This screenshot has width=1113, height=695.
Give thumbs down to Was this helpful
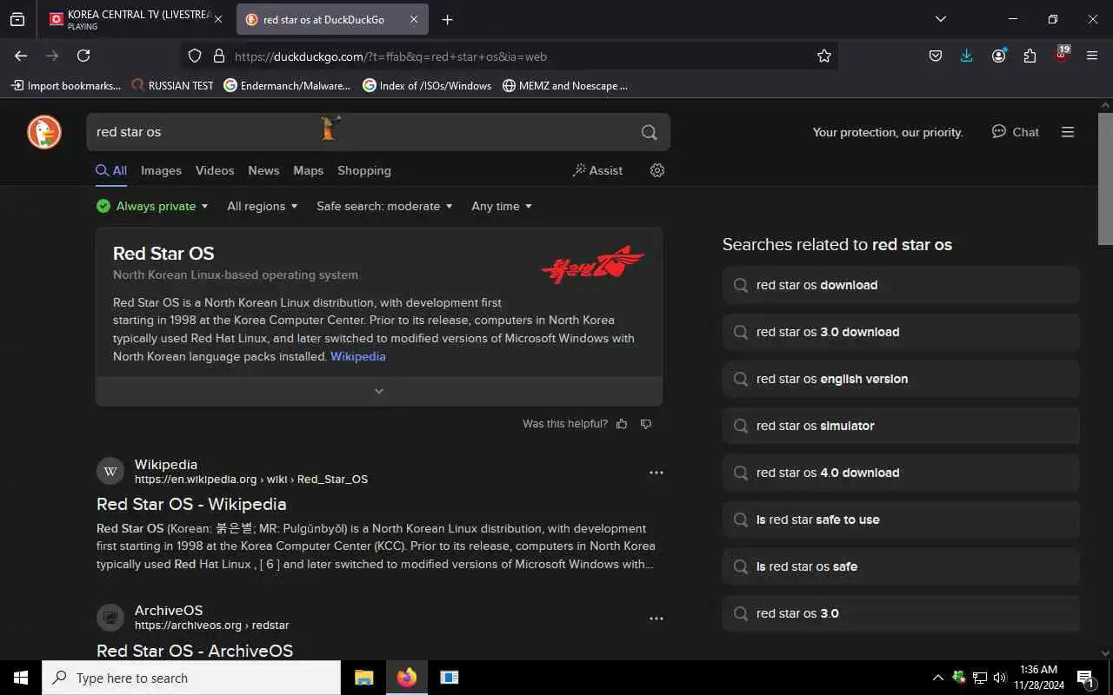pos(645,424)
